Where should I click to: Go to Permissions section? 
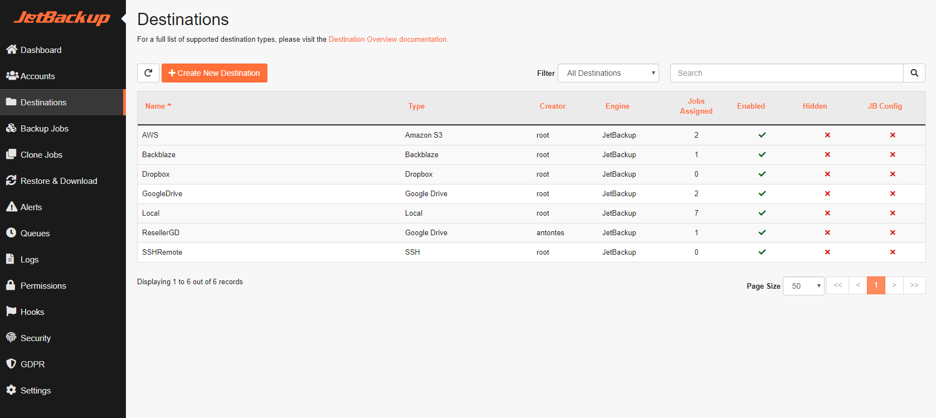coord(62,285)
